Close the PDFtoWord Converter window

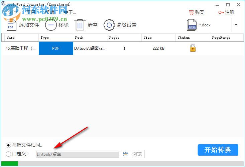239,5
